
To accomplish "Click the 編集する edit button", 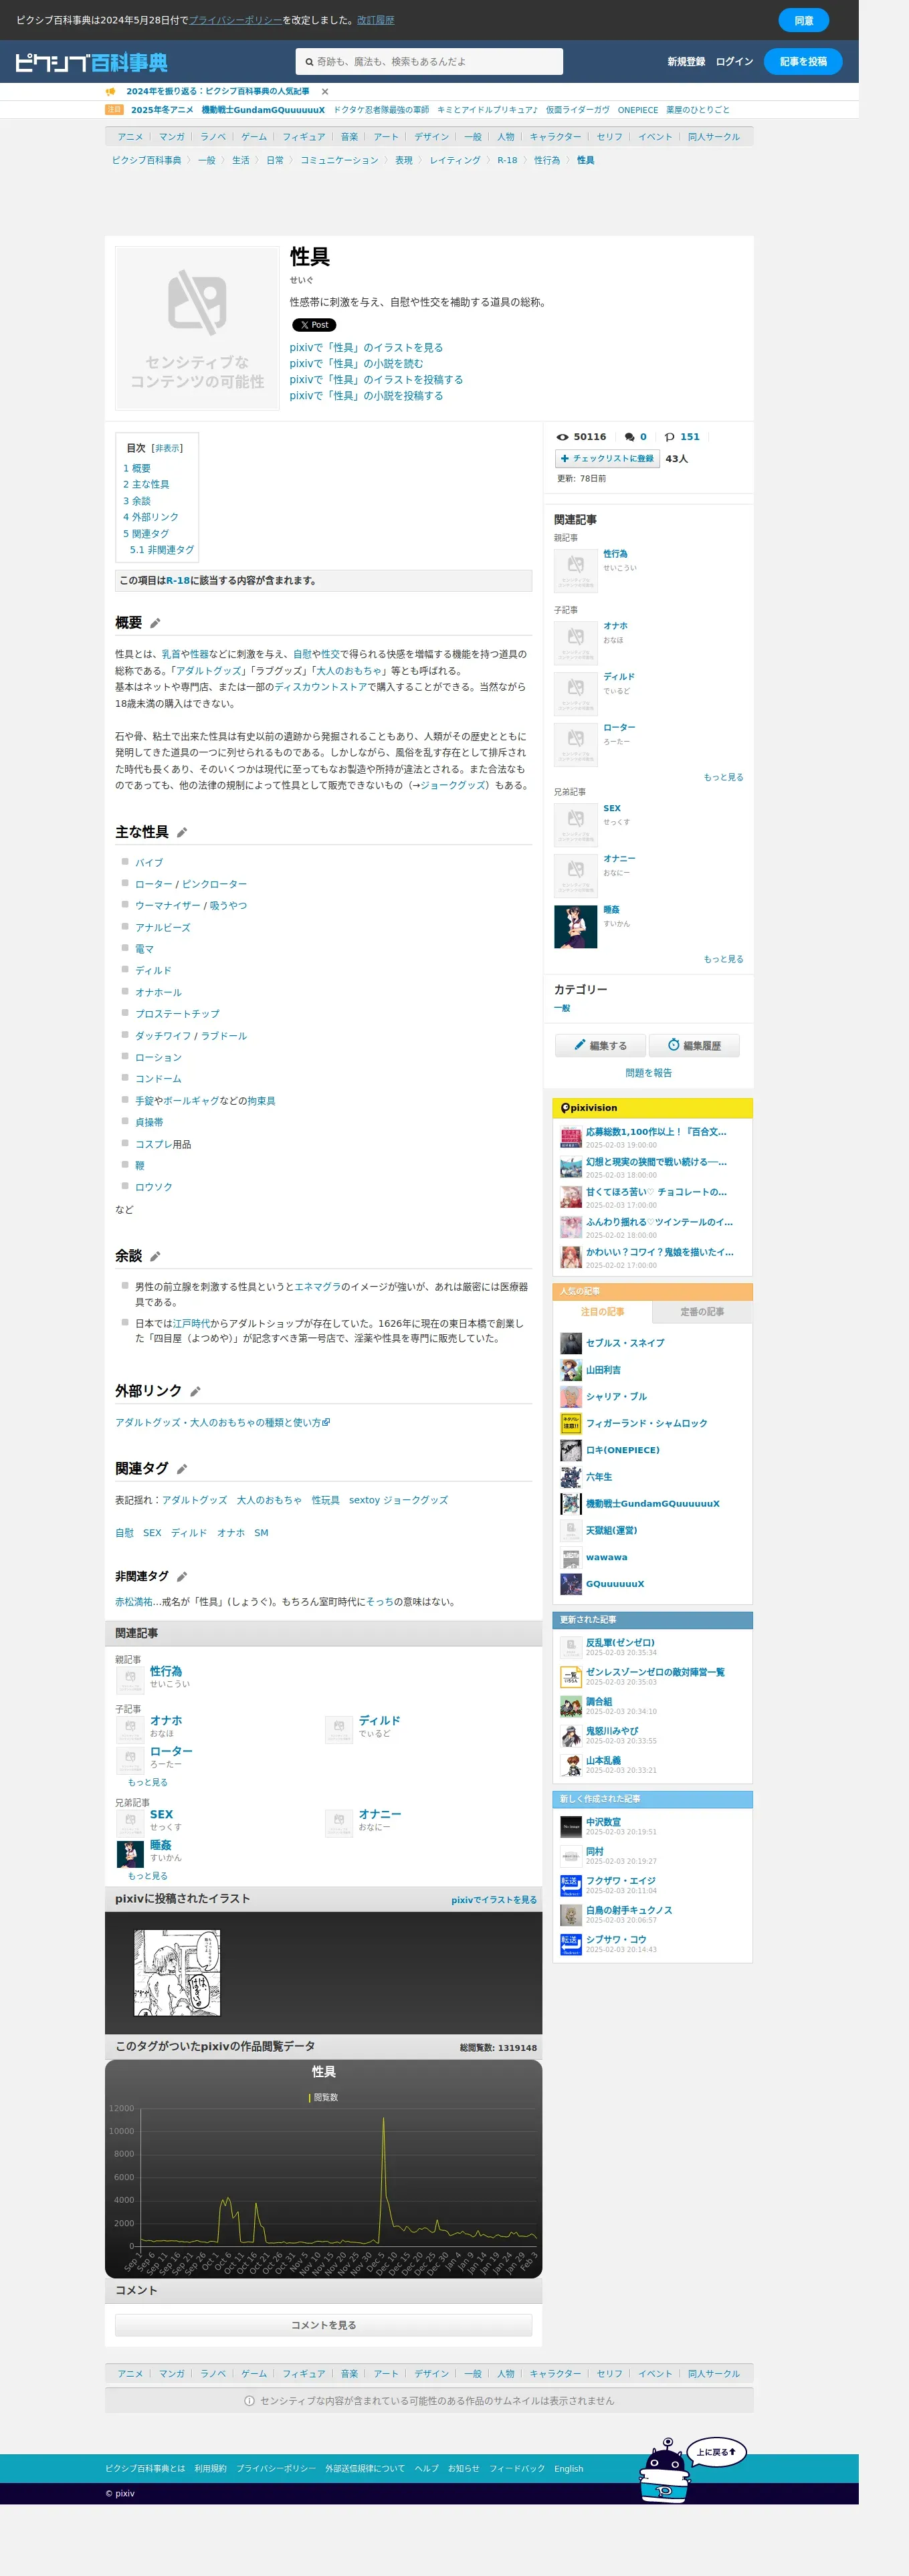I will coord(600,1046).
